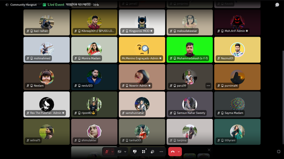Viewport: 284px width, 159px height.
Task: Disconnect from the voice call
Action: point(173,151)
